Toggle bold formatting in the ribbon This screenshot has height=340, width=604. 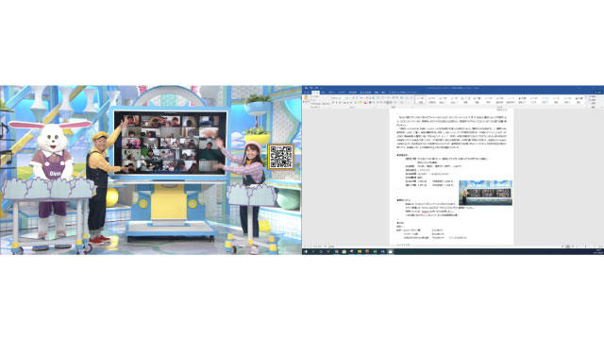pos(333,103)
